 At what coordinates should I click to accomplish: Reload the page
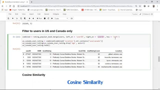coord(10,6)
